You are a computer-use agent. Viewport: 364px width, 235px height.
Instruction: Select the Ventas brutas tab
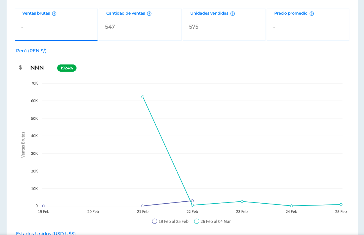(56, 25)
